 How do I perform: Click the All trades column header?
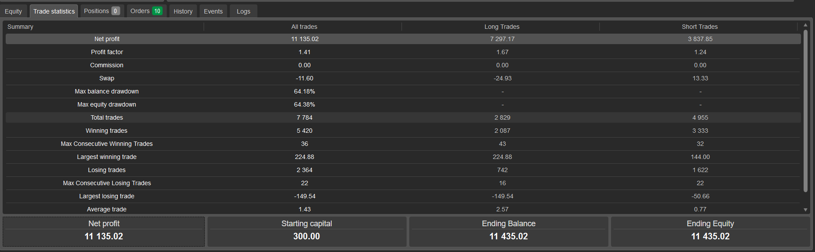tap(304, 27)
